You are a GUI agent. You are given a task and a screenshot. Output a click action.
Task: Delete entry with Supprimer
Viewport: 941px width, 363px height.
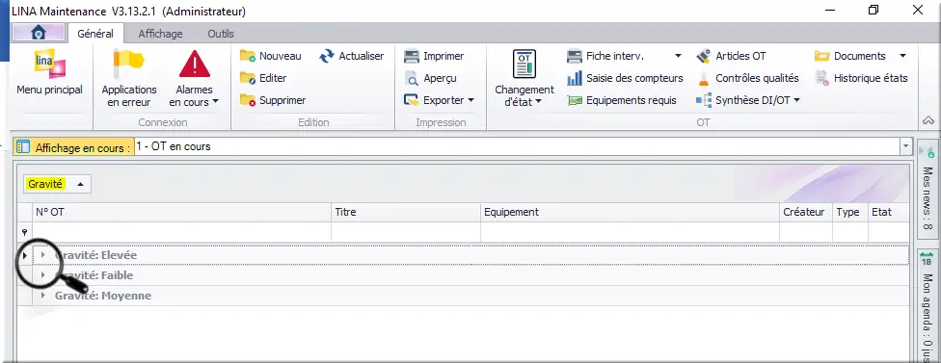(x=273, y=101)
